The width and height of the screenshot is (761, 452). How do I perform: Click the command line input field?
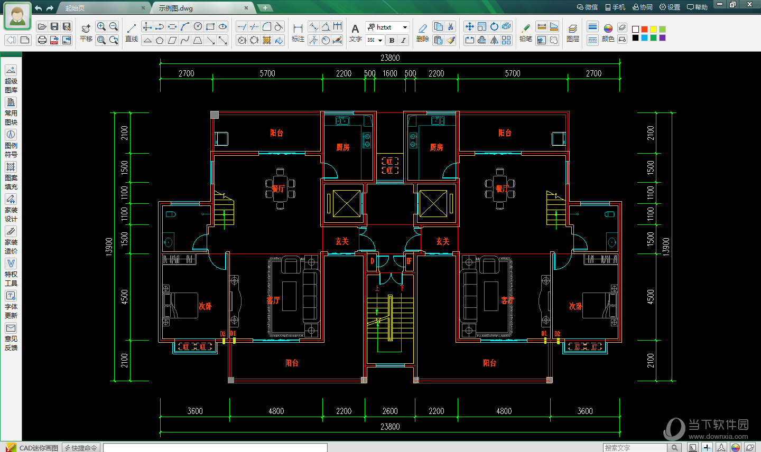tap(215, 448)
